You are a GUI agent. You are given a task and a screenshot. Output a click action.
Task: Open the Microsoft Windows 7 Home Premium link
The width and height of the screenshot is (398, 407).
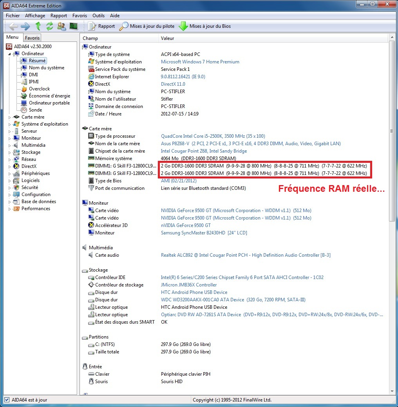(200, 62)
